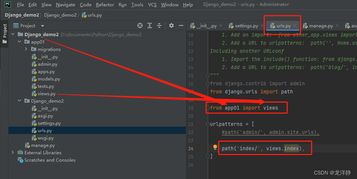This screenshot has width=357, height=179.
Task: Open the File menu
Action: [x=20, y=4]
